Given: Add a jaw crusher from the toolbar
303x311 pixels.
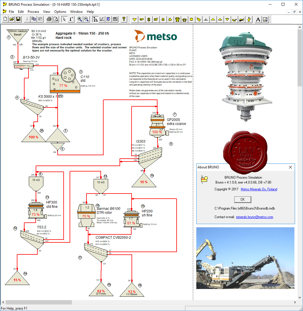Looking at the screenshot, I should [x=156, y=19].
